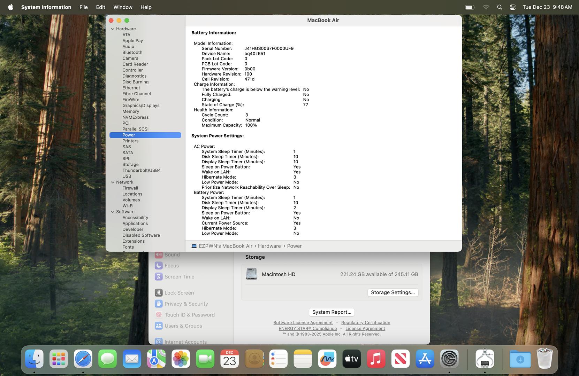Collapse the Hardware section in sidebar
Viewport: 579px width, 376px height.
click(x=113, y=29)
